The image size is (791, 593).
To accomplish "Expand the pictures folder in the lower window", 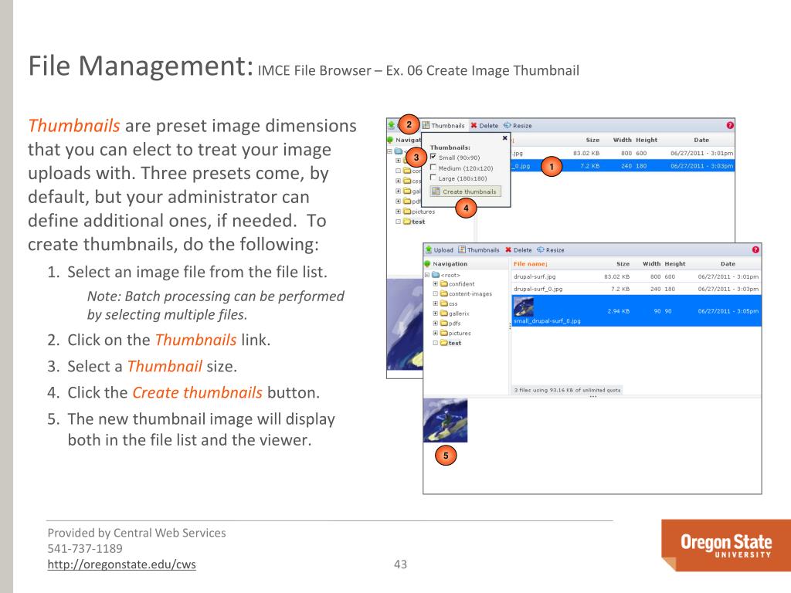I will pyautogui.click(x=436, y=333).
